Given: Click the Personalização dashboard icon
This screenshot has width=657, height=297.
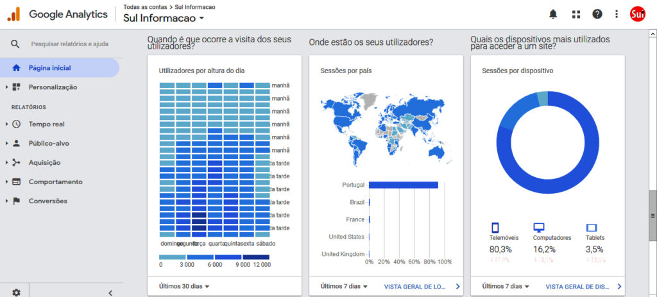Looking at the screenshot, I should (16, 87).
